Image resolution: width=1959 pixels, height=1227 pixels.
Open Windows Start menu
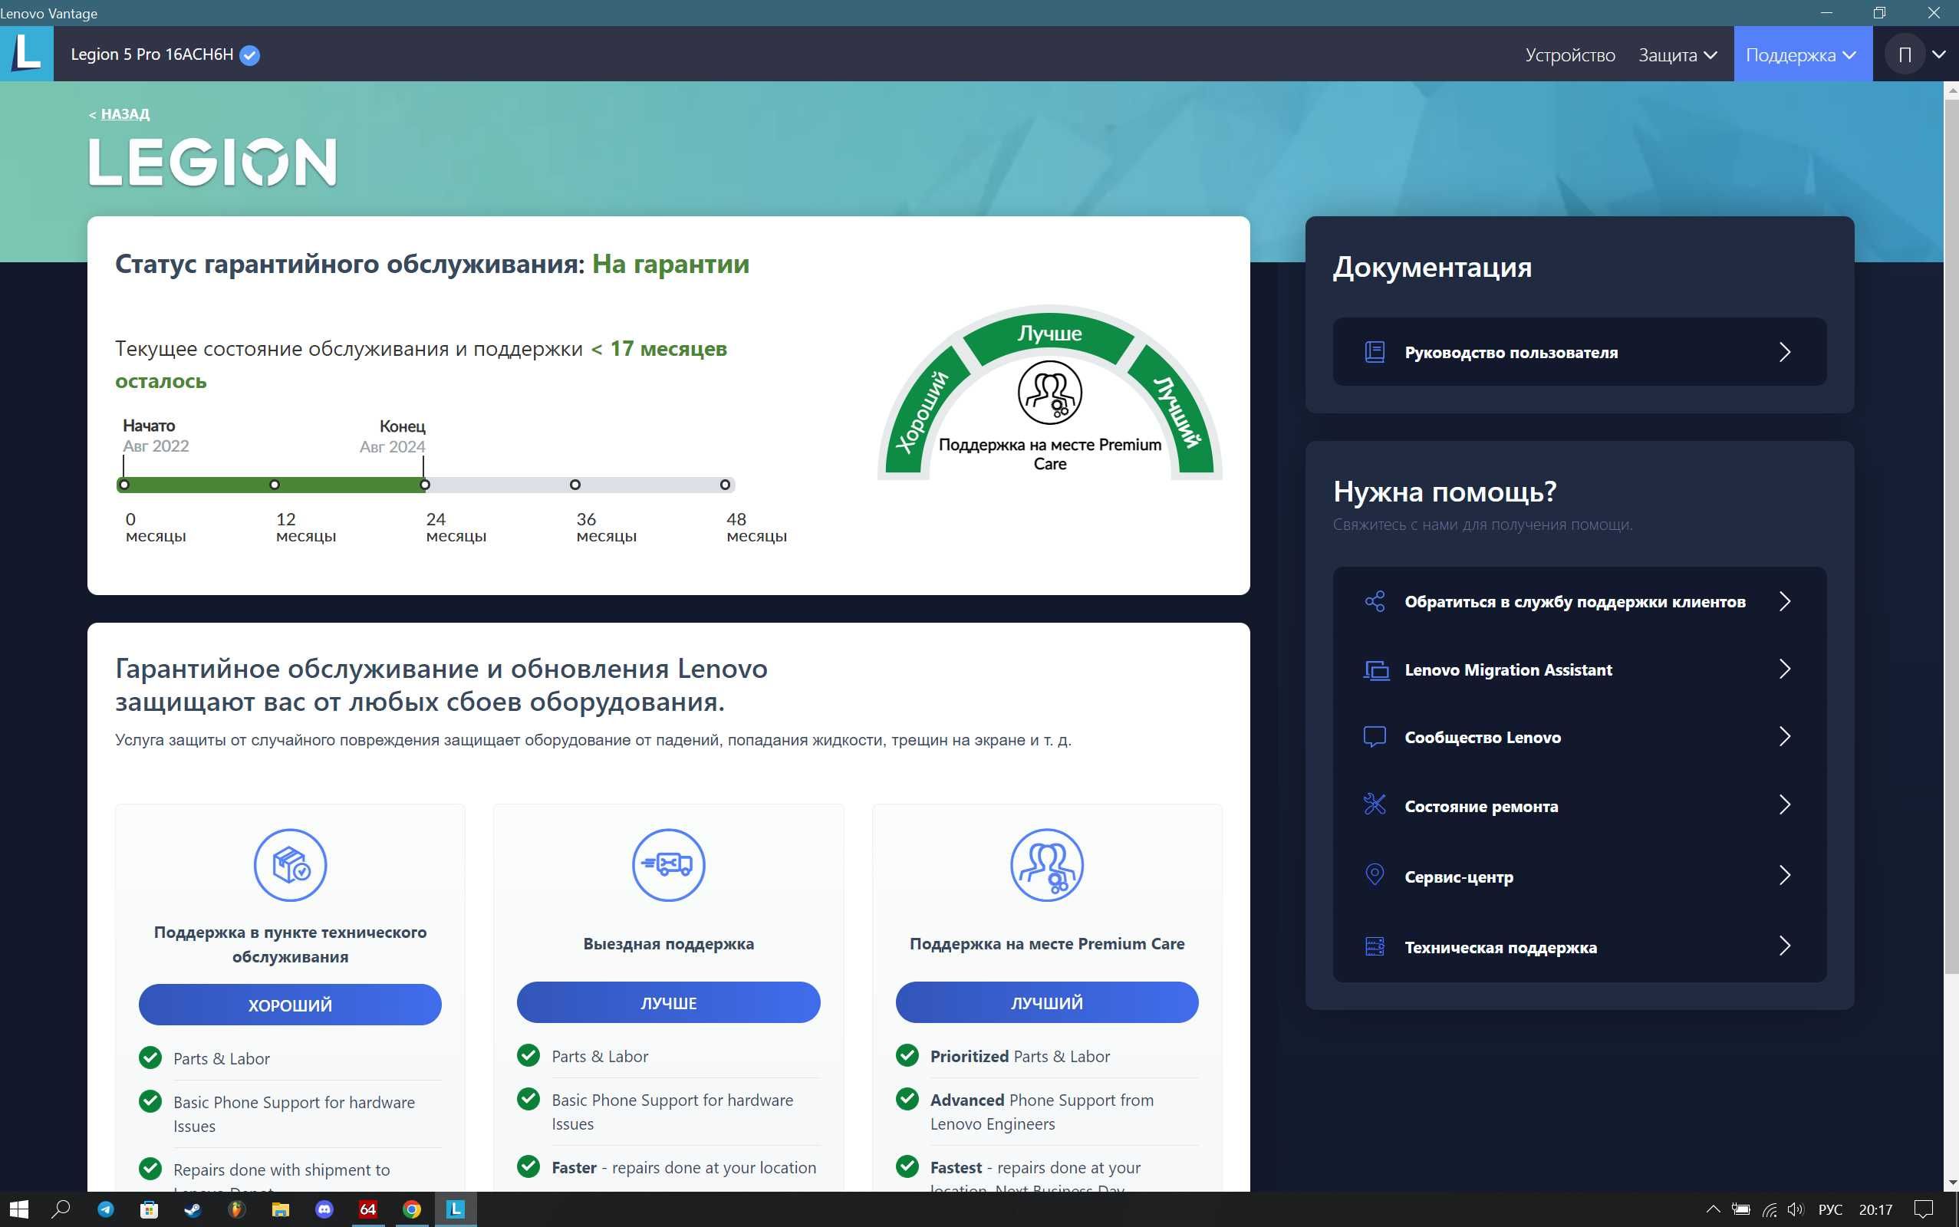pos(18,1209)
